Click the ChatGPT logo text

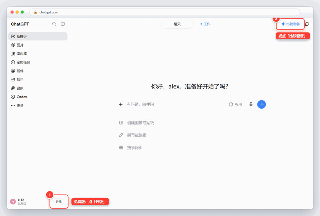pos(20,24)
